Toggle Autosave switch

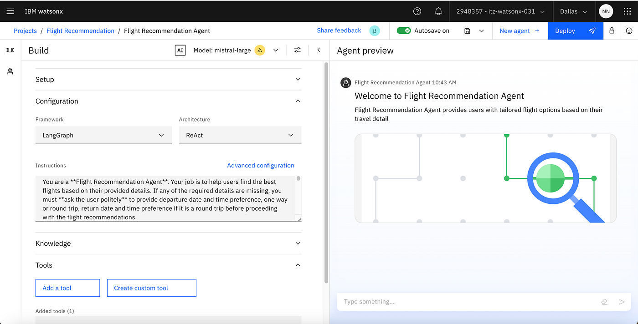click(x=404, y=30)
